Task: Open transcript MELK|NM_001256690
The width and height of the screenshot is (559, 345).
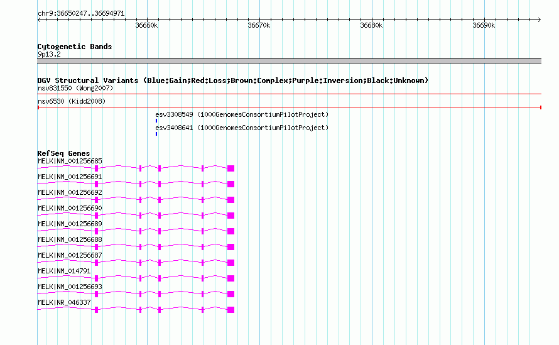Action: click(x=70, y=209)
